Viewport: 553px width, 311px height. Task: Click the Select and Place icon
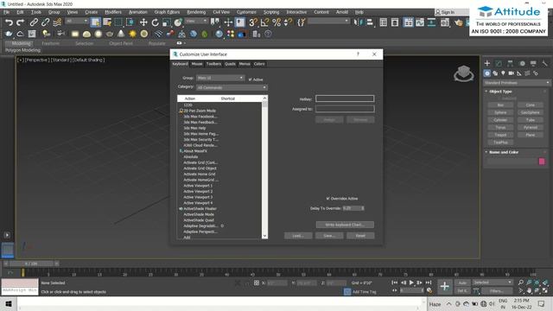coord(178,22)
